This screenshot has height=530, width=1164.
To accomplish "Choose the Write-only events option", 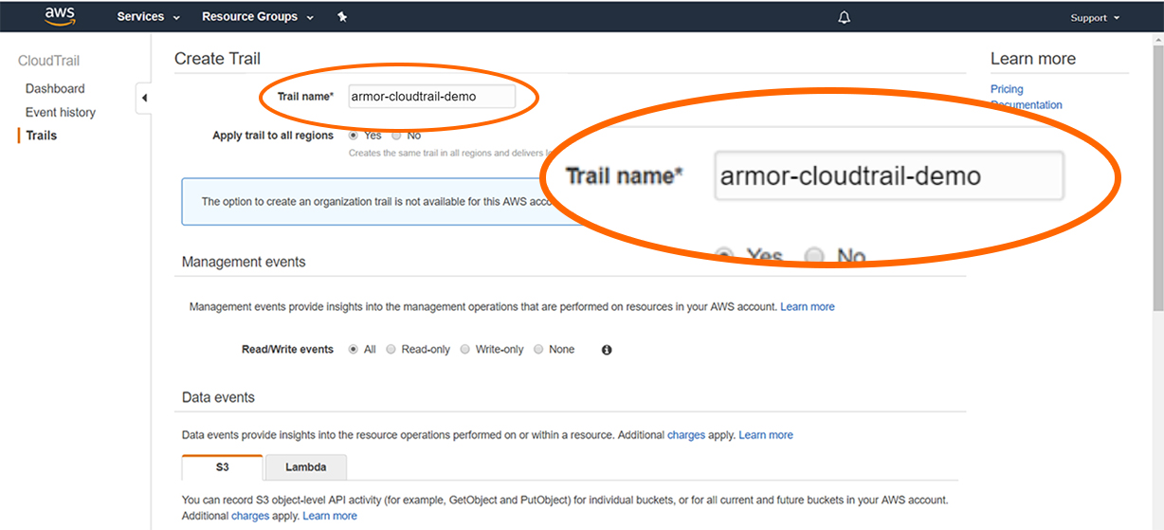I will pyautogui.click(x=464, y=350).
